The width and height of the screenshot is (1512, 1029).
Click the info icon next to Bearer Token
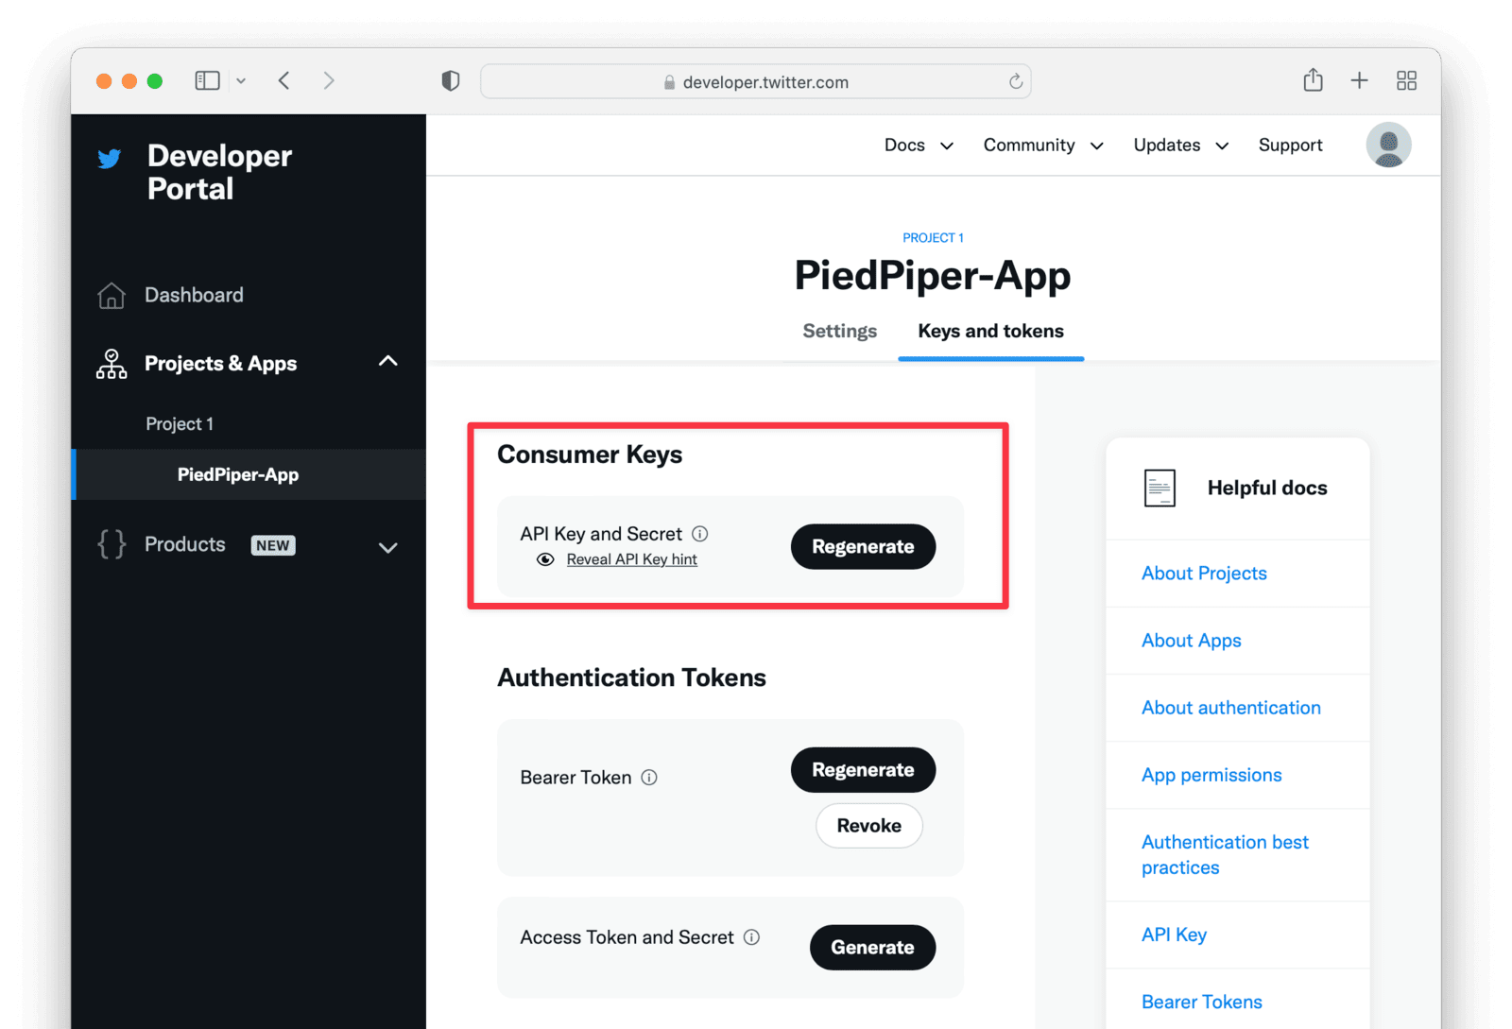(649, 777)
